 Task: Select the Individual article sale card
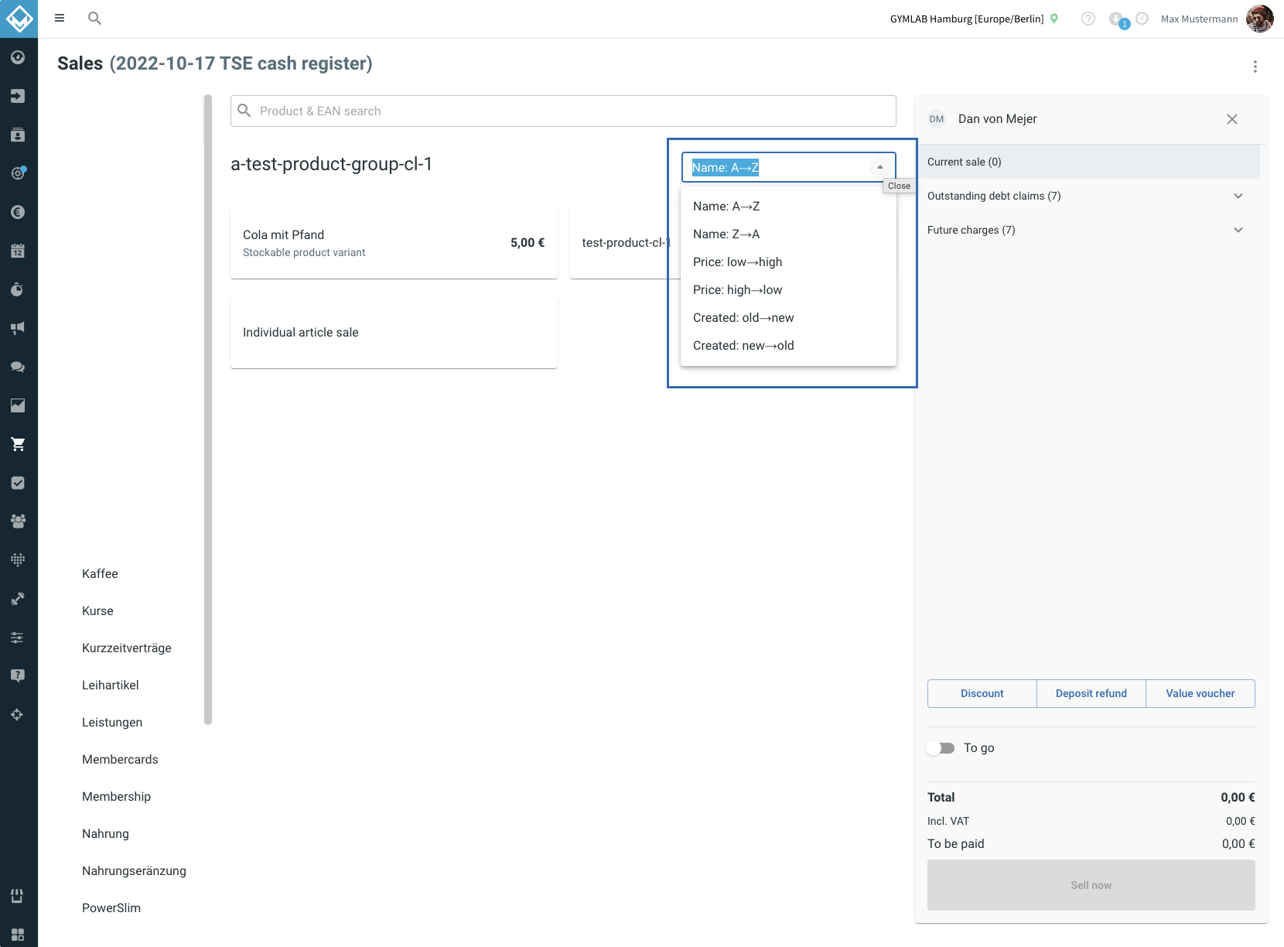point(394,333)
